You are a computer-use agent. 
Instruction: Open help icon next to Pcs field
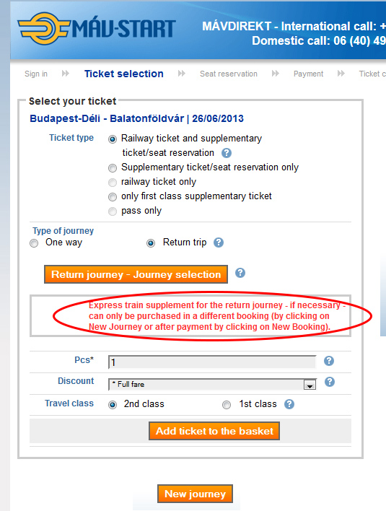tap(329, 361)
